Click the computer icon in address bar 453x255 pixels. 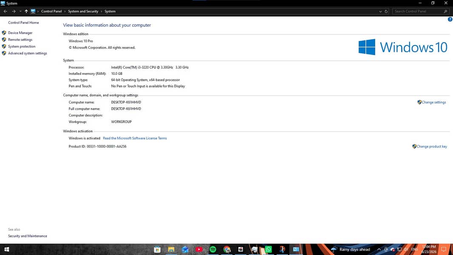[33, 11]
